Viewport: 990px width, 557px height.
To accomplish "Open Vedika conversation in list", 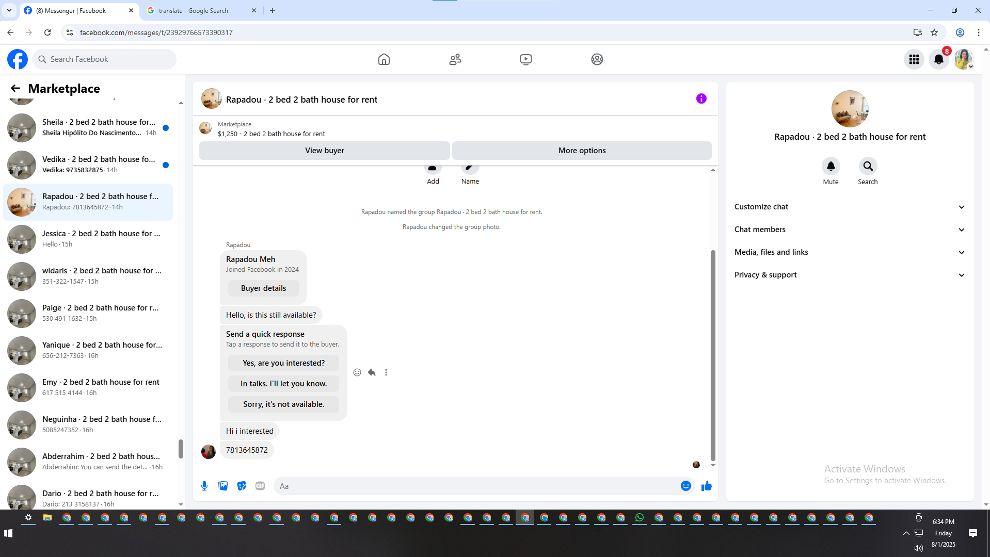I will click(88, 165).
